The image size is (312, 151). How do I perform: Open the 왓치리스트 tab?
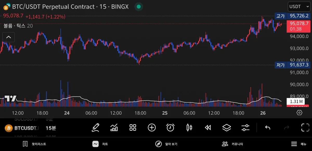[x=34, y=144]
